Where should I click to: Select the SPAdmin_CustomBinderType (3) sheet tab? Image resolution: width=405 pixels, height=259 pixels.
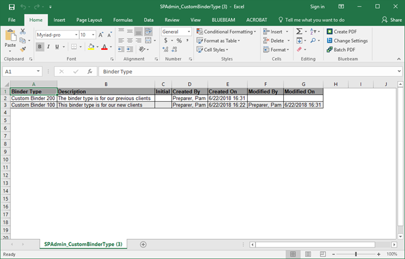[83, 244]
